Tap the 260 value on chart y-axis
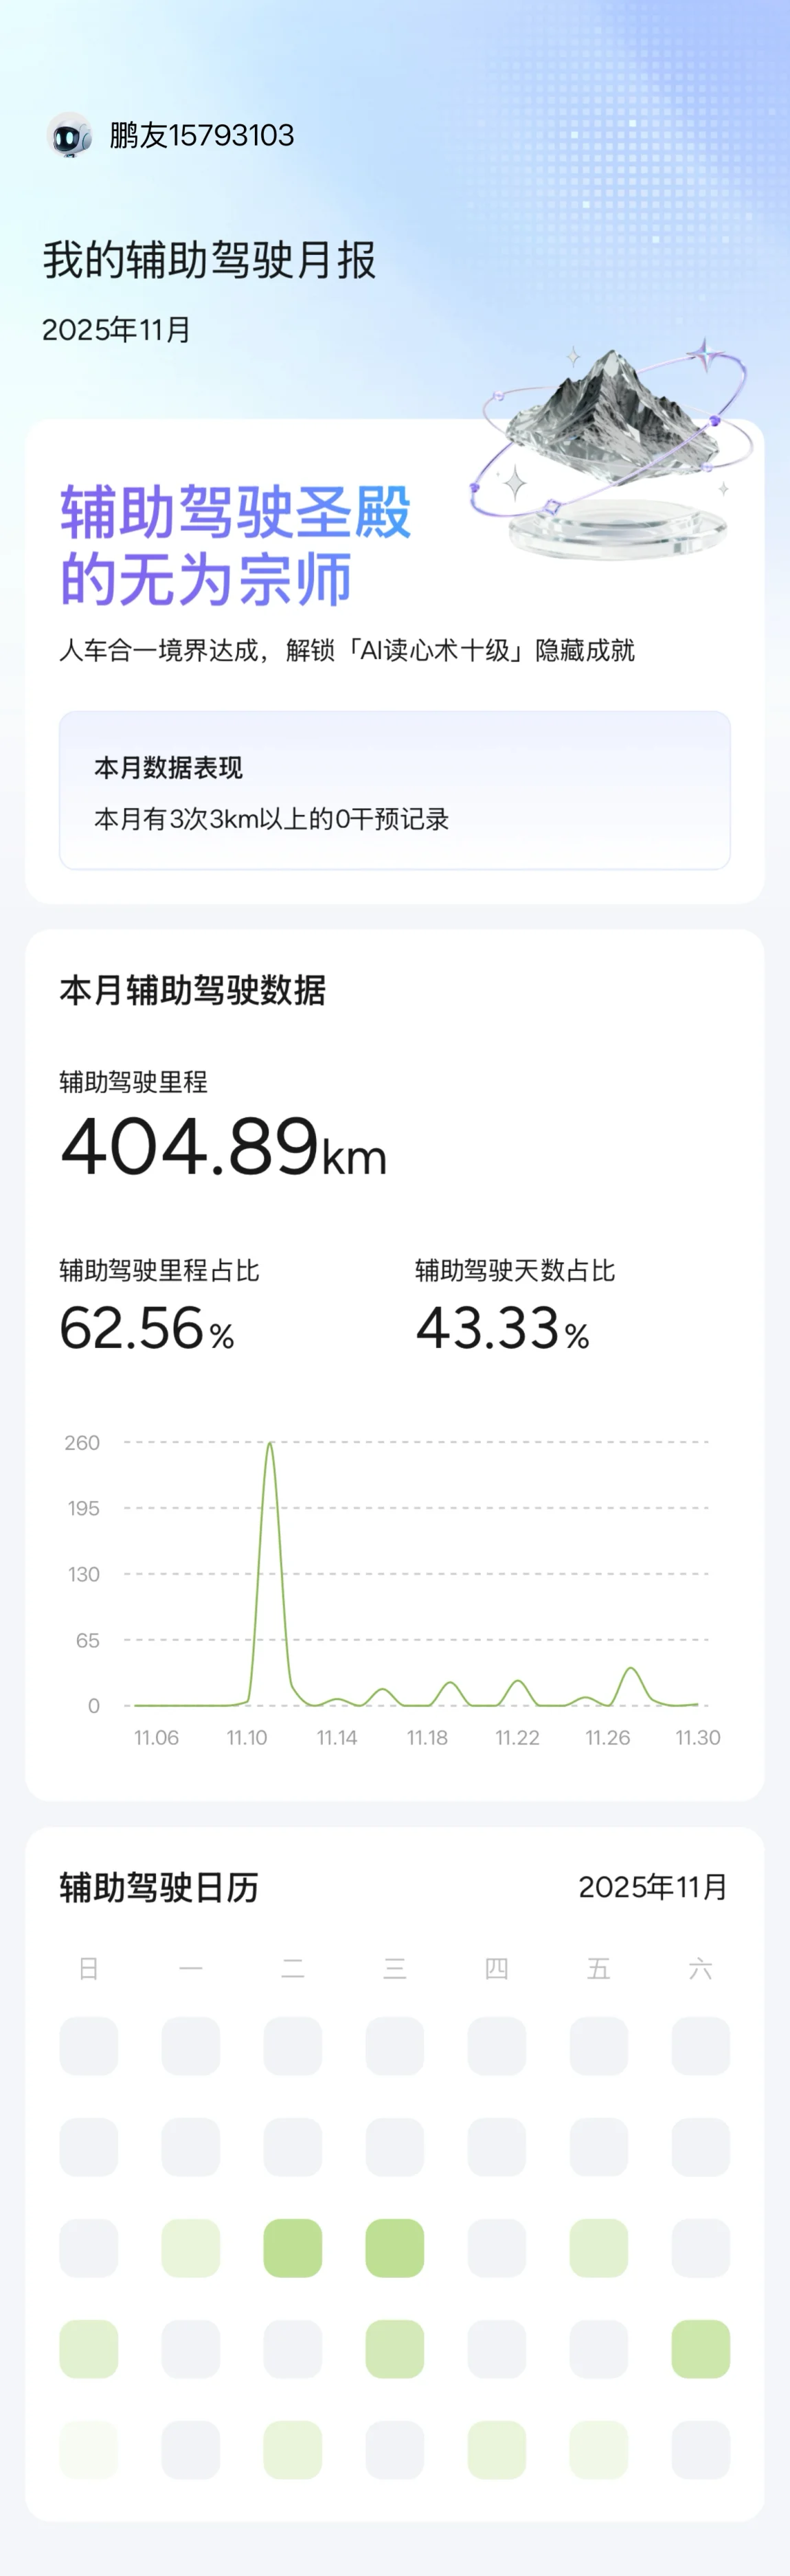Screen dimensions: 790x2576 tap(82, 1442)
